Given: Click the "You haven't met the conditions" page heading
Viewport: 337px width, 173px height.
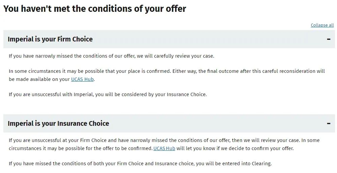Looking at the screenshot, I should [95, 8].
